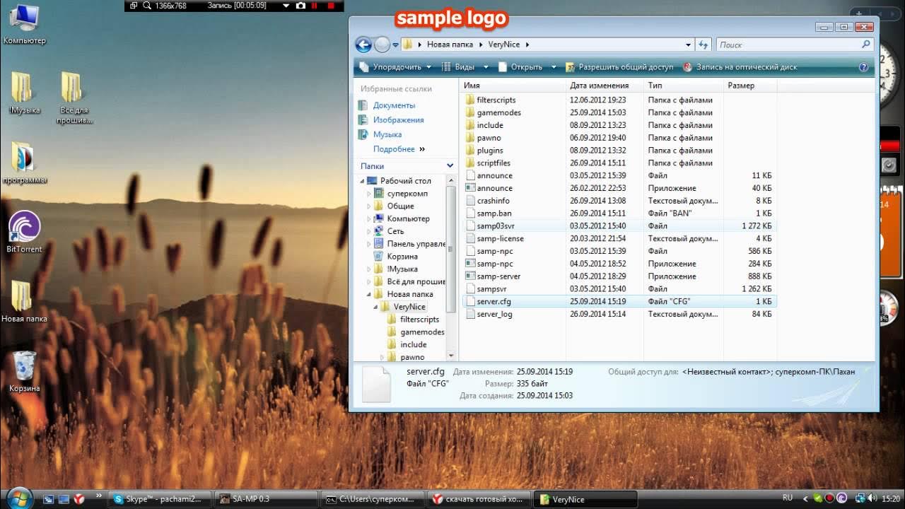Select the !Музыка desktop folder
This screenshot has height=509, width=905.
(24, 93)
